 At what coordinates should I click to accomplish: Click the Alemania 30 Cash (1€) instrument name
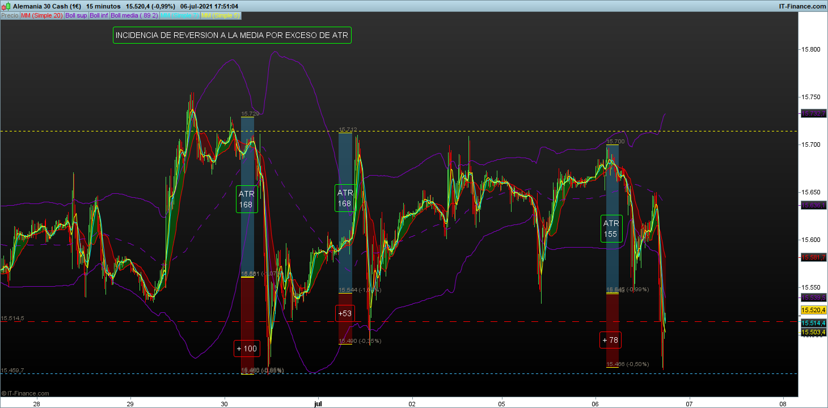(47, 6)
